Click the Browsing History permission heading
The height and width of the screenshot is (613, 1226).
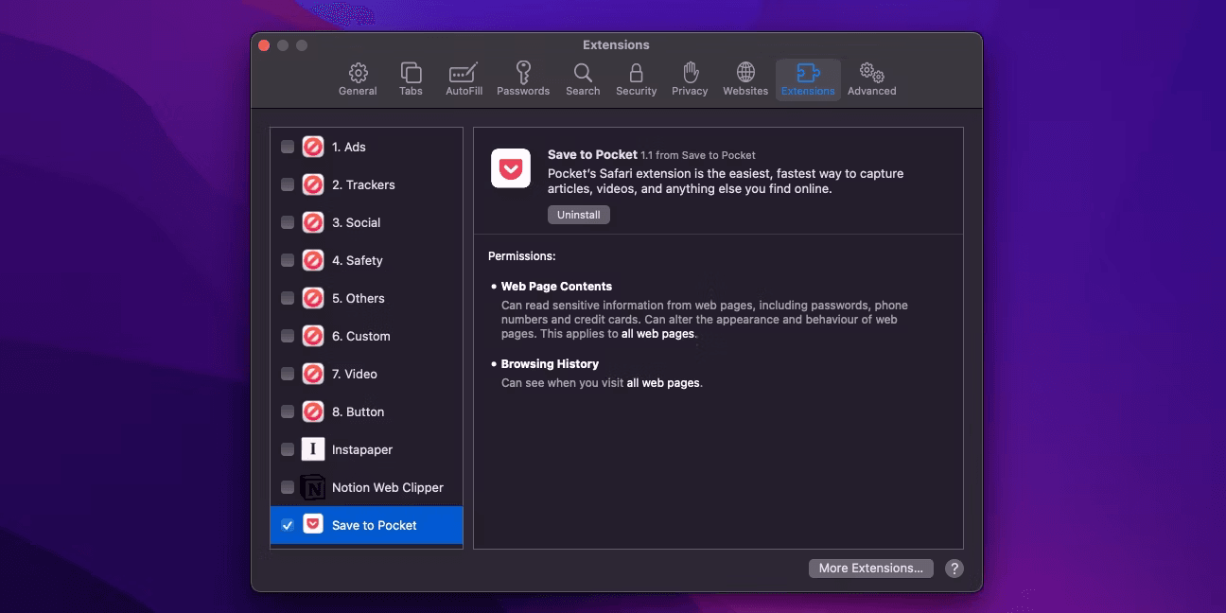click(550, 363)
